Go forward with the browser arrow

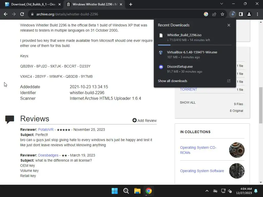coord(14,14)
